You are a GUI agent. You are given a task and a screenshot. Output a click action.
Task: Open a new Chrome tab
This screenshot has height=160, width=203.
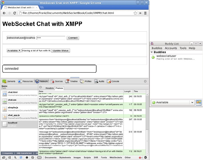pyautogui.click(x=42, y=7)
